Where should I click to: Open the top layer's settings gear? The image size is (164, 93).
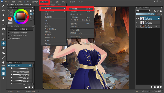coord(159,18)
